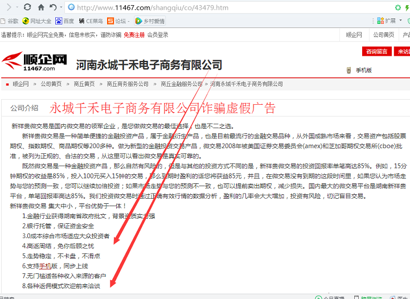Click the 商丘黄页 breadcrumb link

click(x=84, y=84)
